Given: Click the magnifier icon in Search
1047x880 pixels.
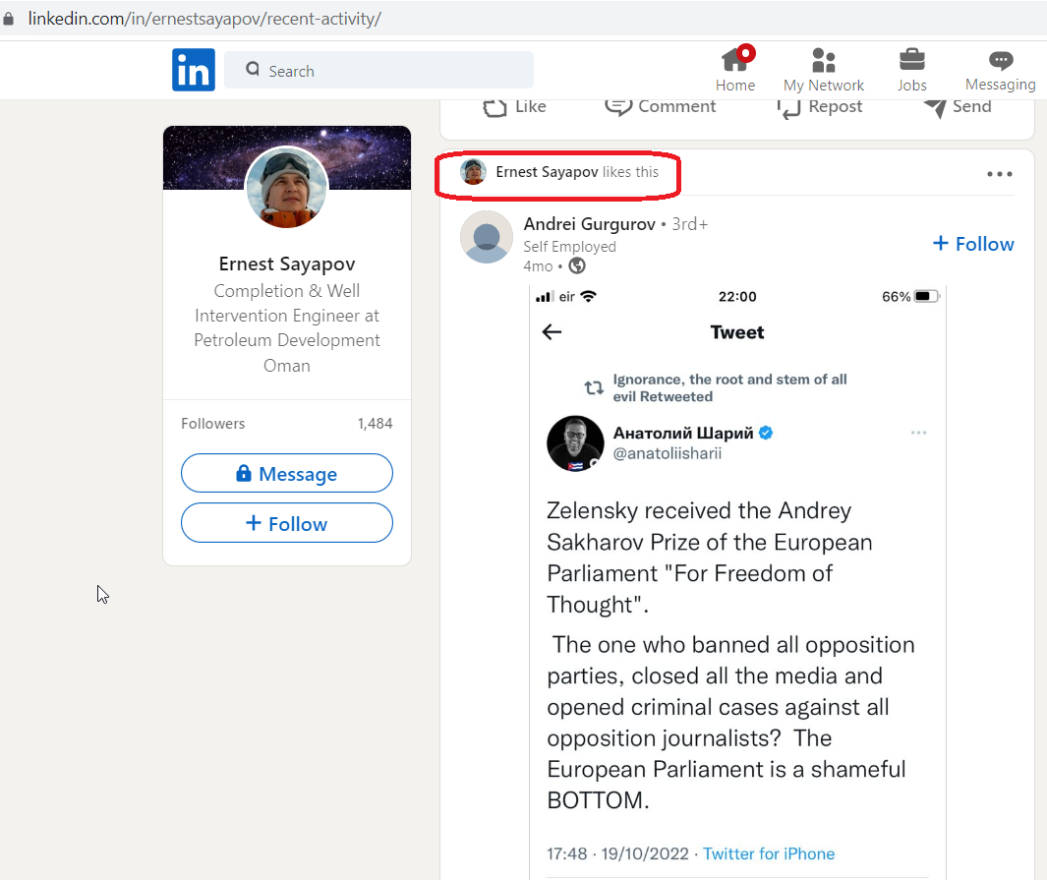Looking at the screenshot, I should point(253,69).
